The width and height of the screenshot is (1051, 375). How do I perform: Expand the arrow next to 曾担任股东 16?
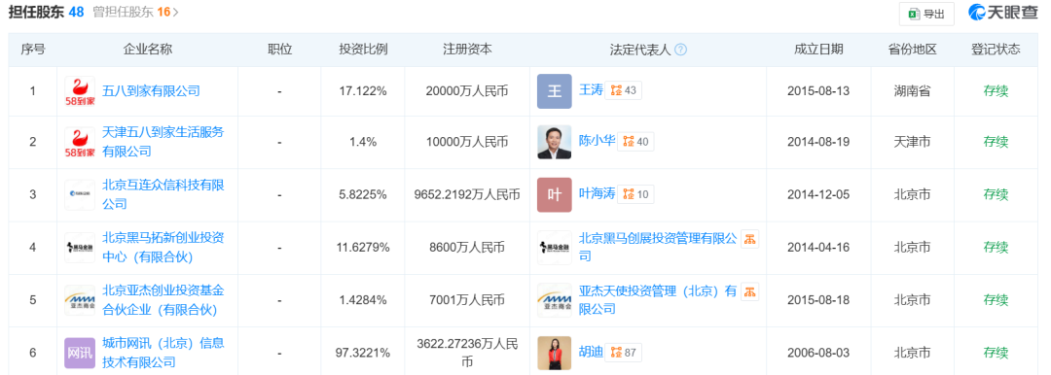tap(176, 13)
